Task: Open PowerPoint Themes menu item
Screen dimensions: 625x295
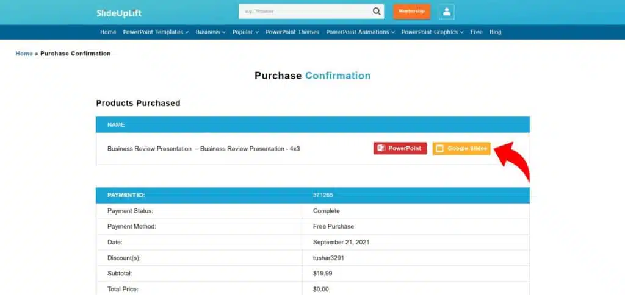Action: 292,32
